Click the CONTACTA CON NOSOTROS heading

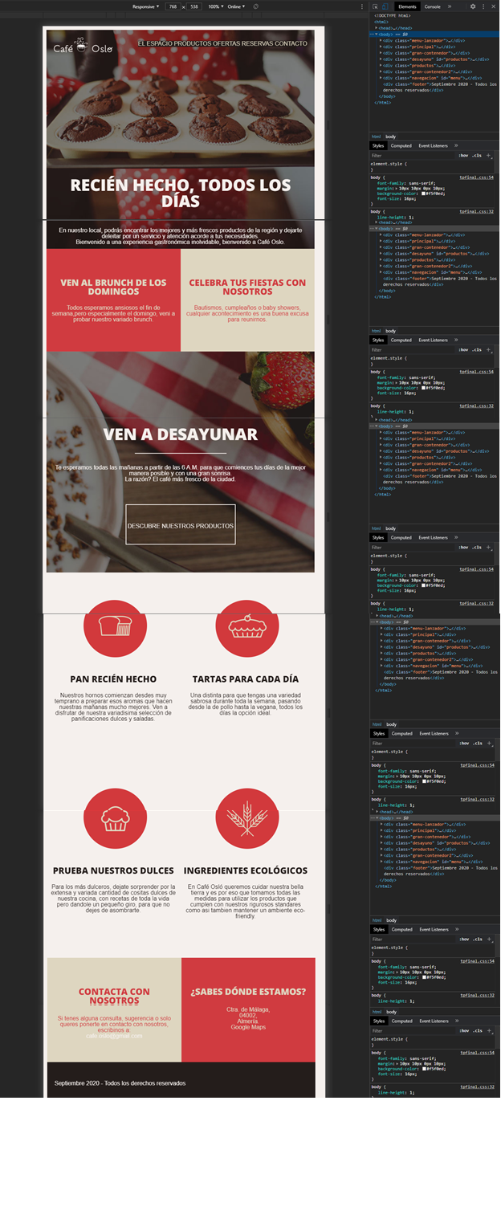click(114, 997)
